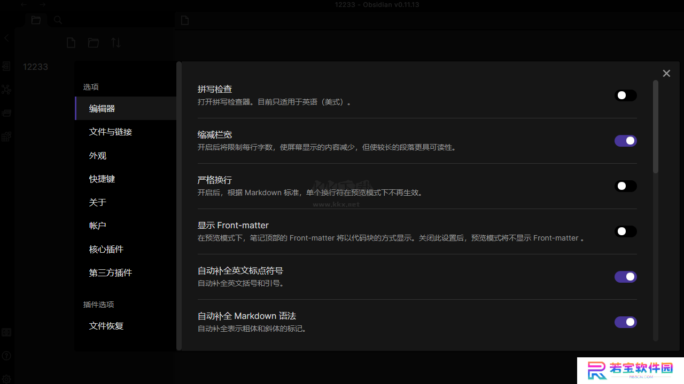684x384 pixels.
Task: Open the 核心插件 settings tab
Action: (x=126, y=249)
